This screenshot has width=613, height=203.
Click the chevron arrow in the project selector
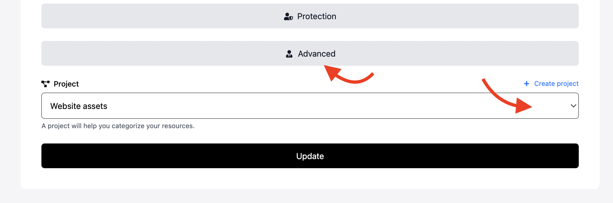(x=573, y=106)
